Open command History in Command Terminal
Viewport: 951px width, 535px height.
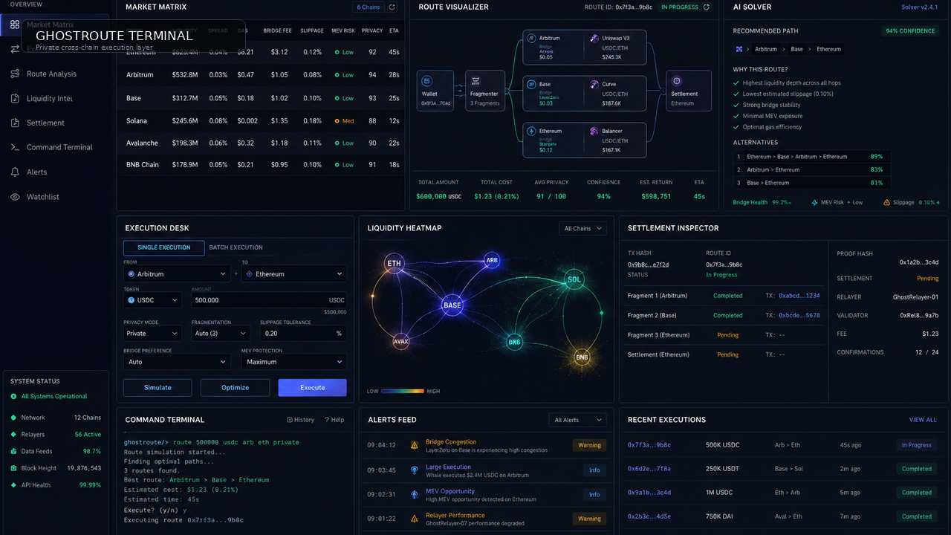[x=301, y=420]
